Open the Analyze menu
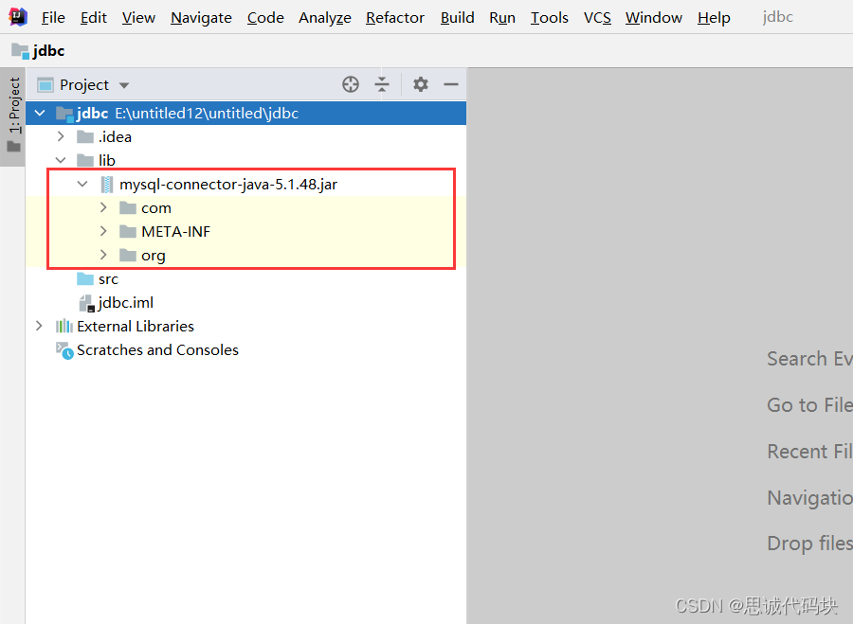The height and width of the screenshot is (624, 853). 325,18
